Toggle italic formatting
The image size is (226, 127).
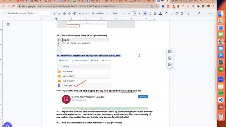tap(150, 13)
